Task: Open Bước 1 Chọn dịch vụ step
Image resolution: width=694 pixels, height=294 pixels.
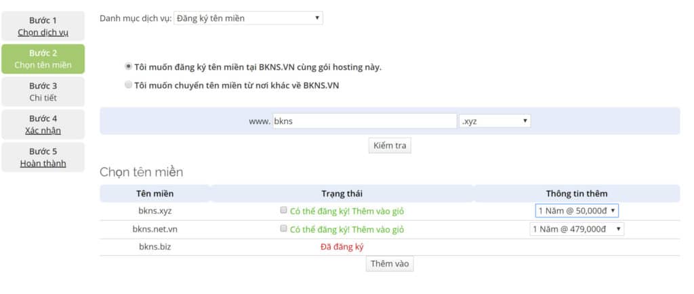Action: click(43, 26)
